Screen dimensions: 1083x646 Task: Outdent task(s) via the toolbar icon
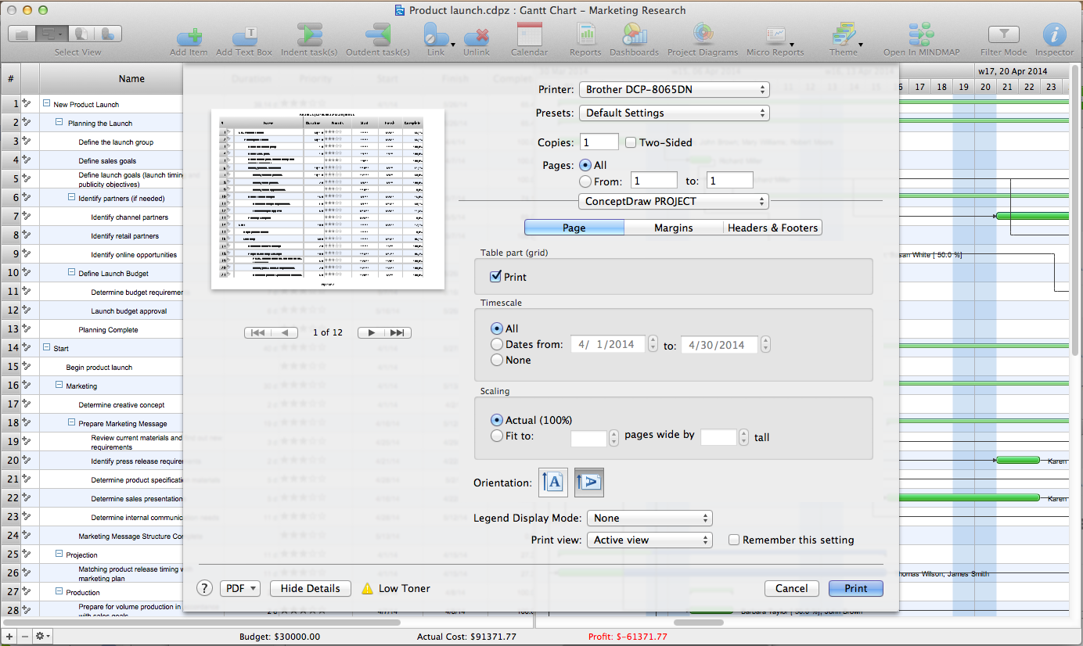[378, 36]
